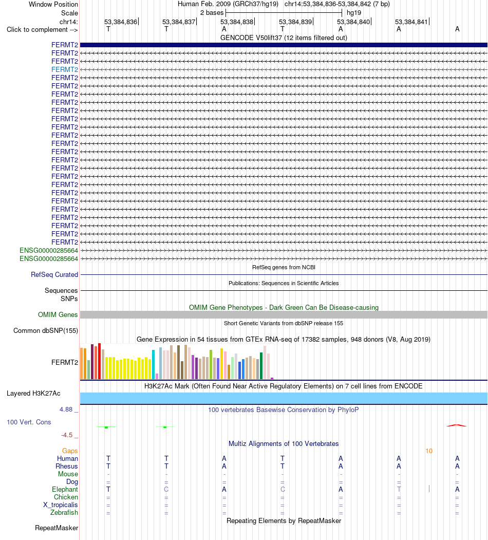The height and width of the screenshot is (540, 488).
Task: Click the '2 bases' scale bar
Action: pyautogui.click(x=284, y=13)
